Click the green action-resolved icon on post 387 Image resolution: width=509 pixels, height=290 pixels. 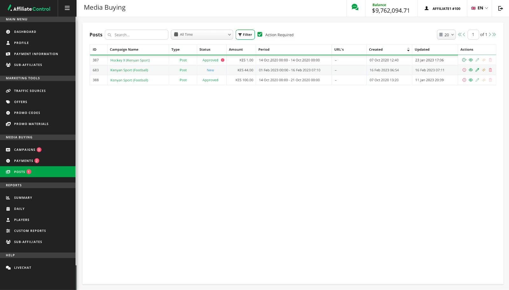[x=464, y=60]
